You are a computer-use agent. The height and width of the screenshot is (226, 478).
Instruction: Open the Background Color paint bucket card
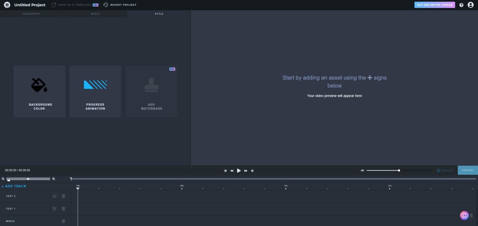coord(39,91)
